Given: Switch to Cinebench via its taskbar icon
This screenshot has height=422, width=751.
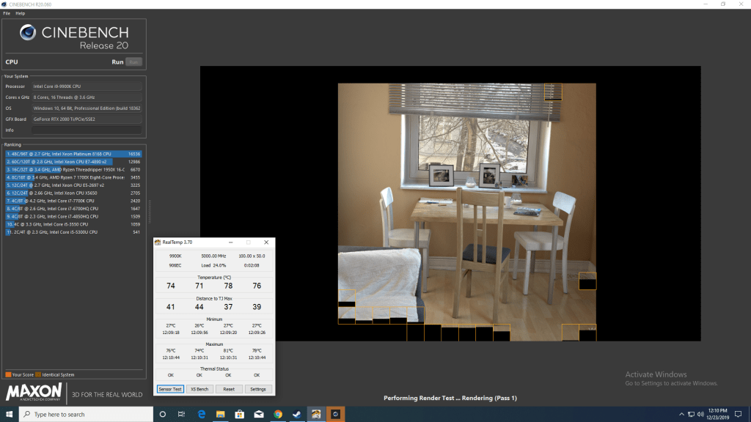Looking at the screenshot, I should point(335,415).
